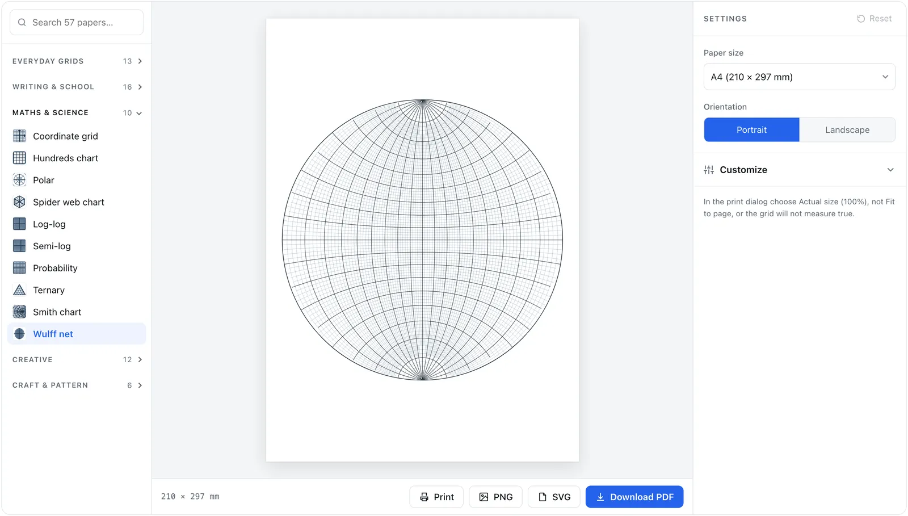Open the Paper size dropdown
The width and height of the screenshot is (908, 516).
pyautogui.click(x=800, y=77)
